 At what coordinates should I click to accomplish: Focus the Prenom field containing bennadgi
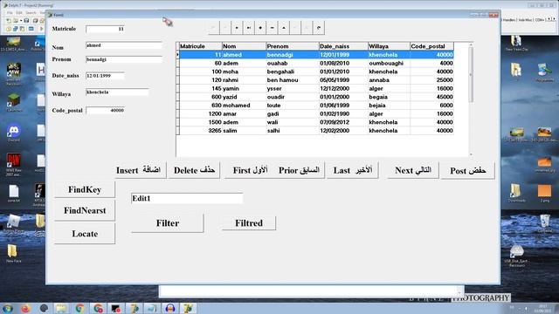tap(124, 59)
